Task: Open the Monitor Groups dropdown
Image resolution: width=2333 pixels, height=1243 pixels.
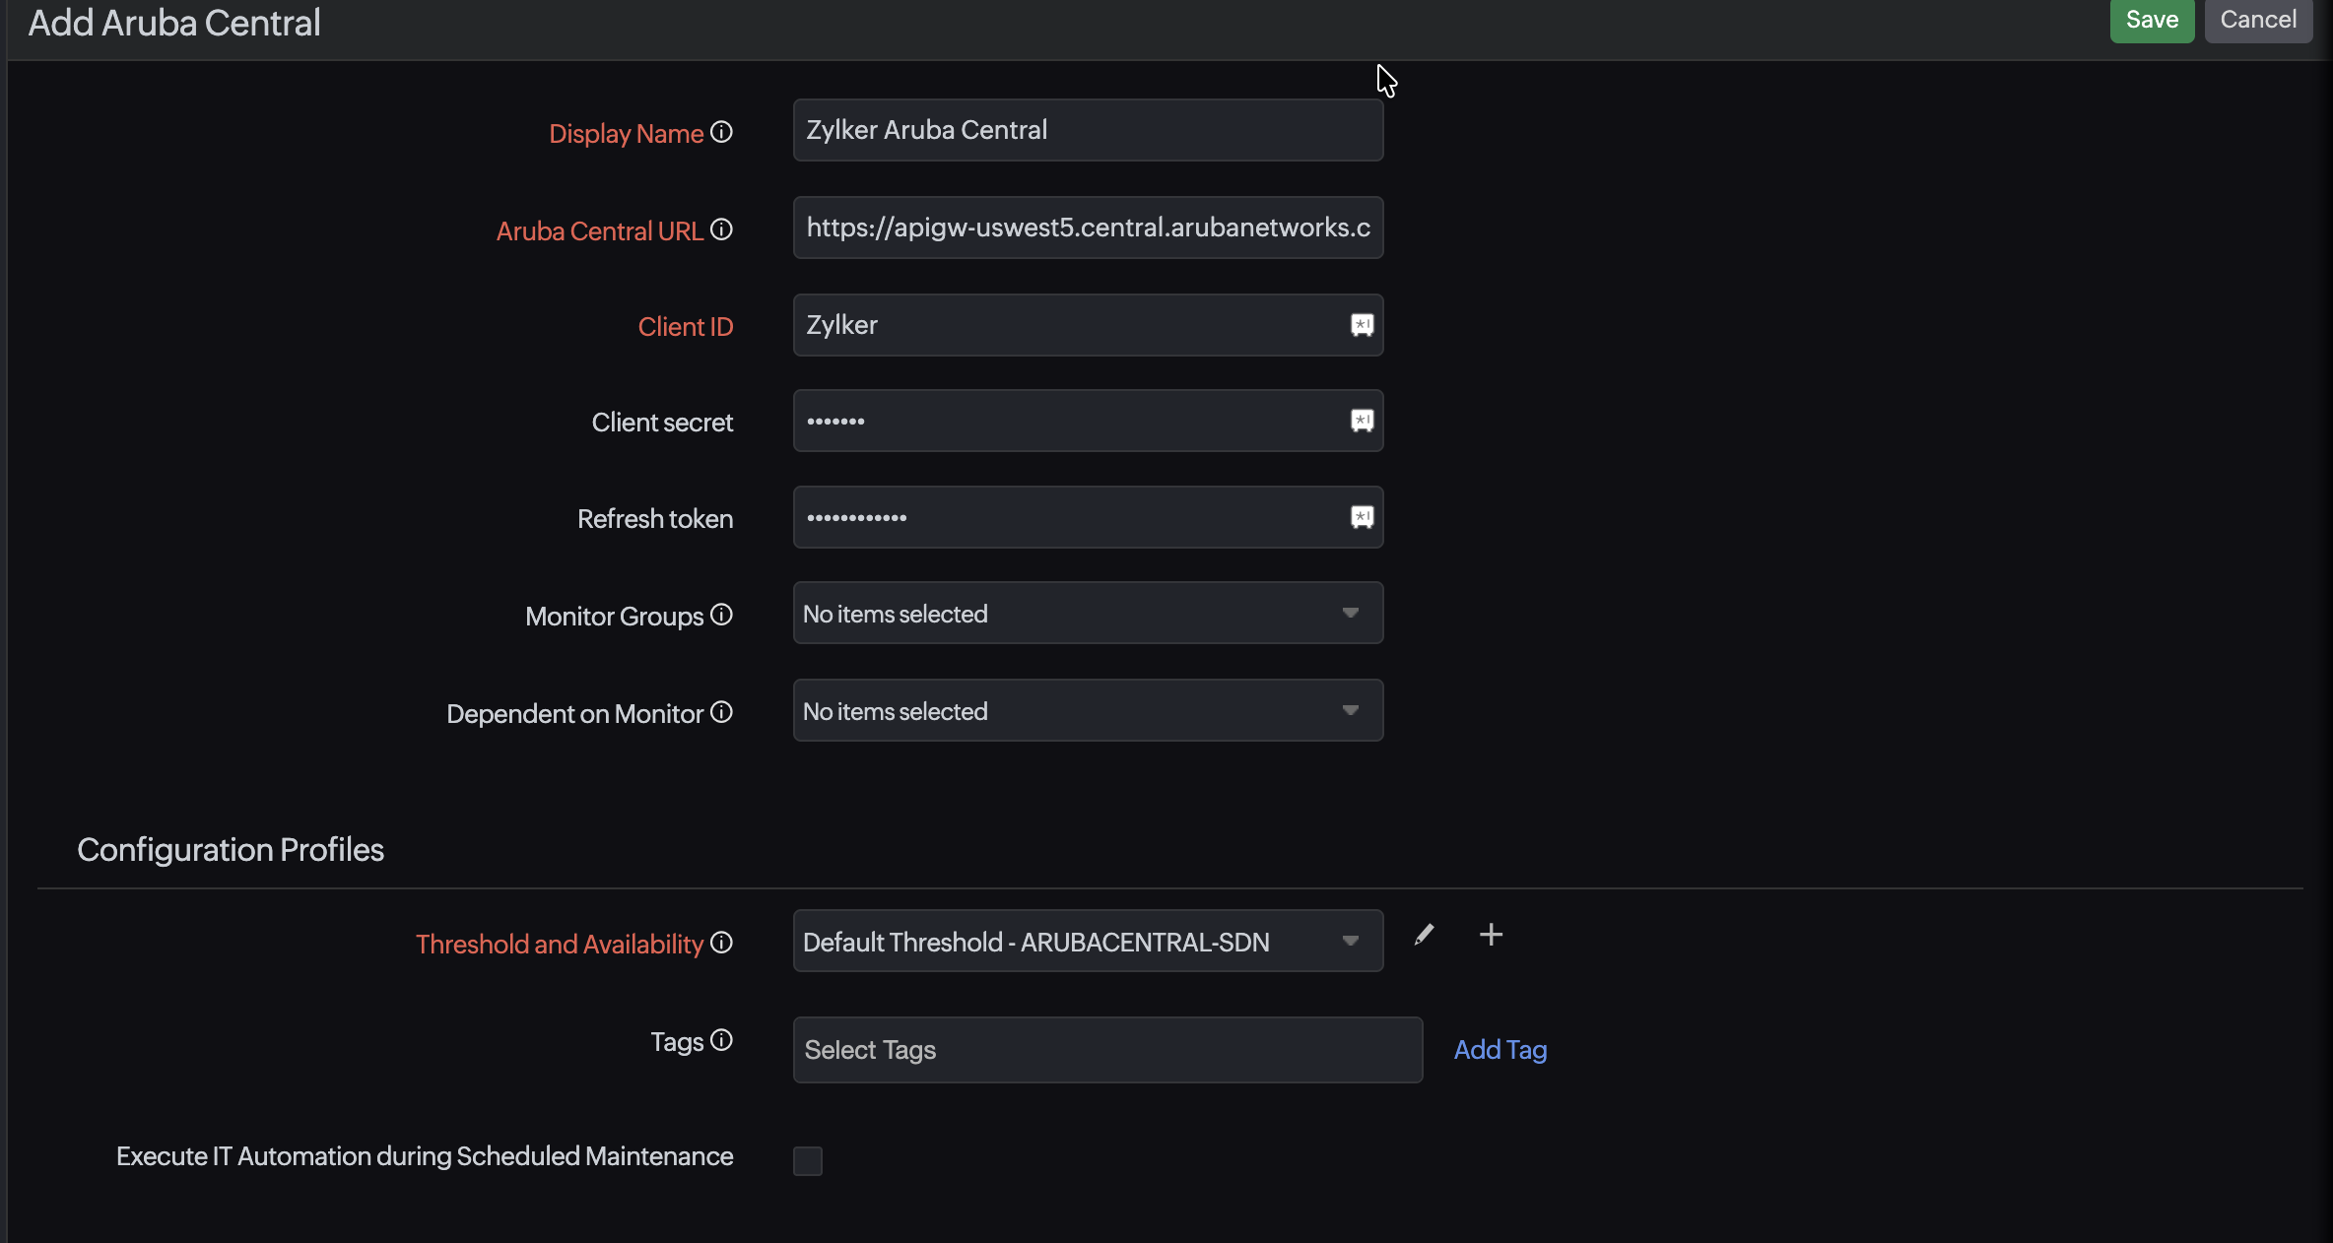Action: point(1087,613)
